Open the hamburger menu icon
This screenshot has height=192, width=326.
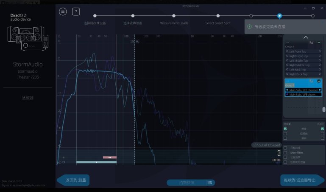click(x=63, y=11)
